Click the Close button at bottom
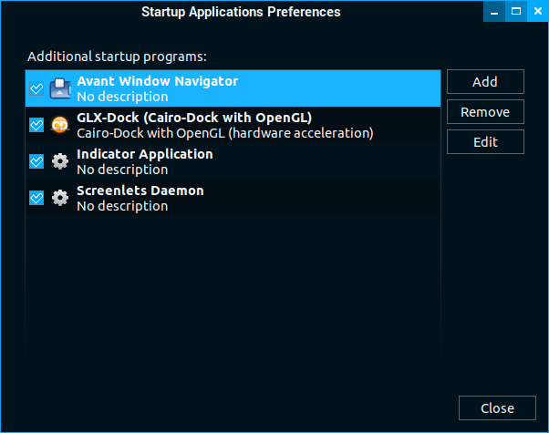Screen dimensions: 549x433 click(497, 407)
